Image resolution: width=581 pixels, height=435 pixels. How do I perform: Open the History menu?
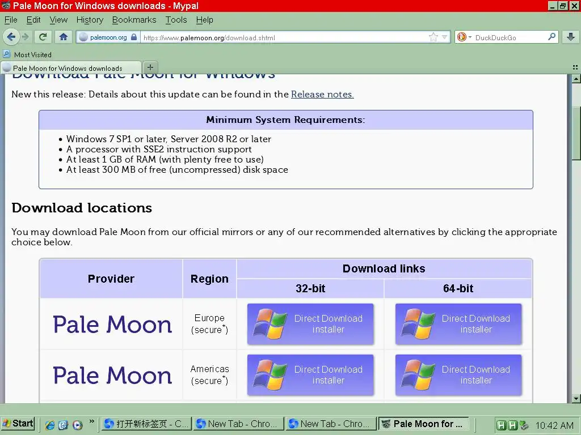point(90,20)
